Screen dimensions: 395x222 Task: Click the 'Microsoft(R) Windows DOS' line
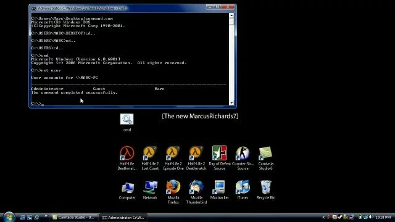click(x=60, y=22)
